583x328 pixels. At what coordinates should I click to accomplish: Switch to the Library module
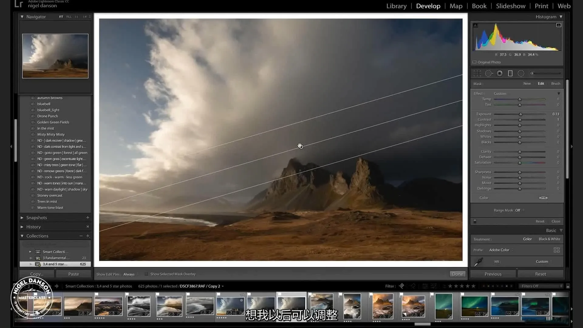tap(396, 6)
